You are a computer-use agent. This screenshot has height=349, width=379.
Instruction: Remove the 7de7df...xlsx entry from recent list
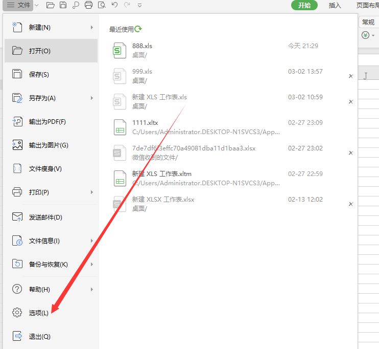[351, 153]
